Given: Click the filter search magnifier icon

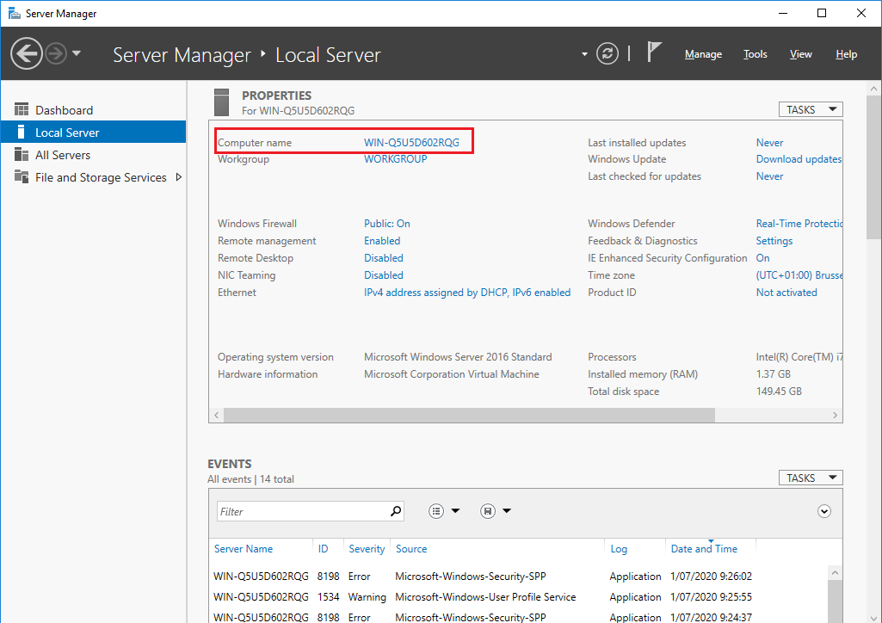Looking at the screenshot, I should (x=396, y=510).
